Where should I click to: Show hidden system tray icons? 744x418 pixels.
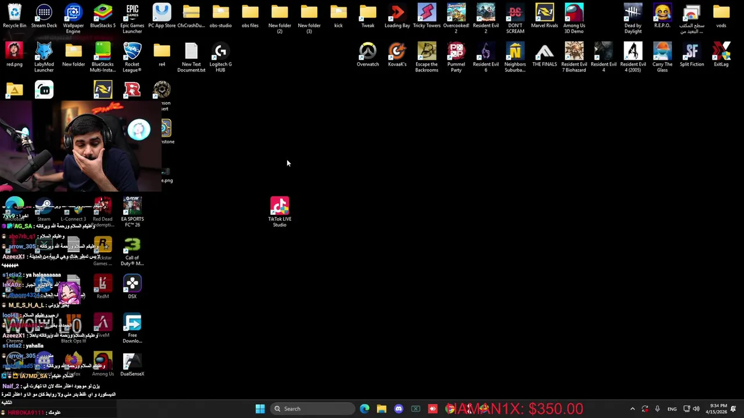click(632, 409)
